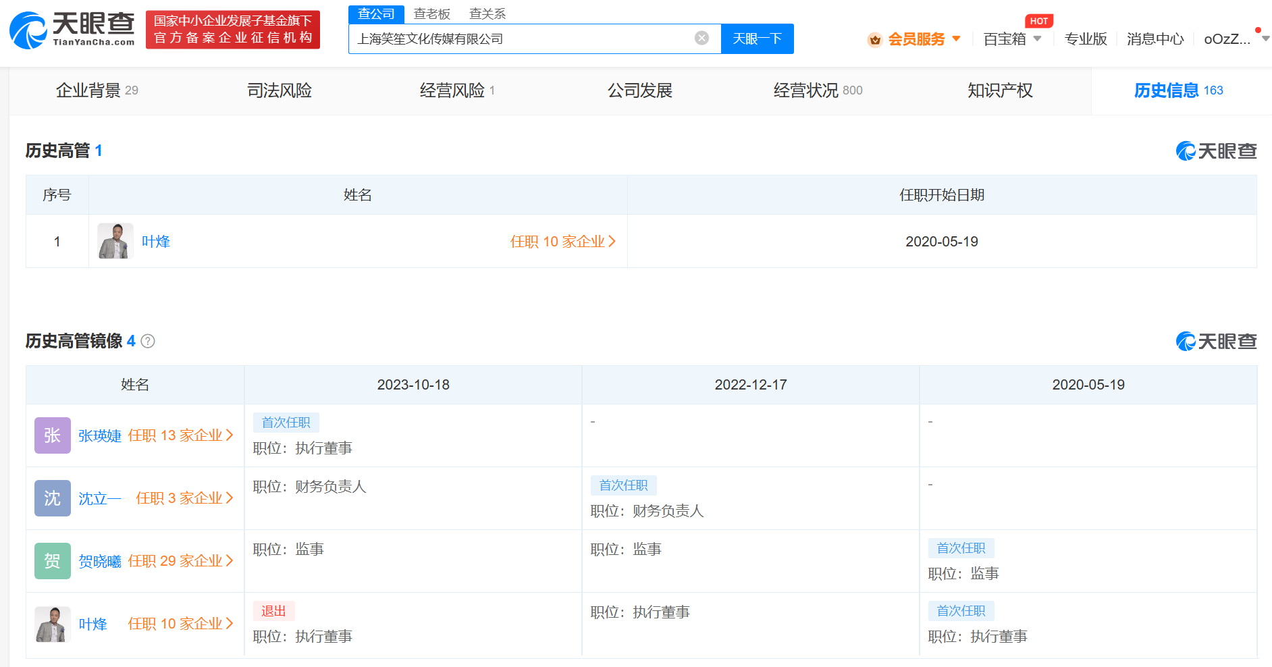Open 叶烽 name link in 历史高管 table
The image size is (1272, 667).
point(156,242)
